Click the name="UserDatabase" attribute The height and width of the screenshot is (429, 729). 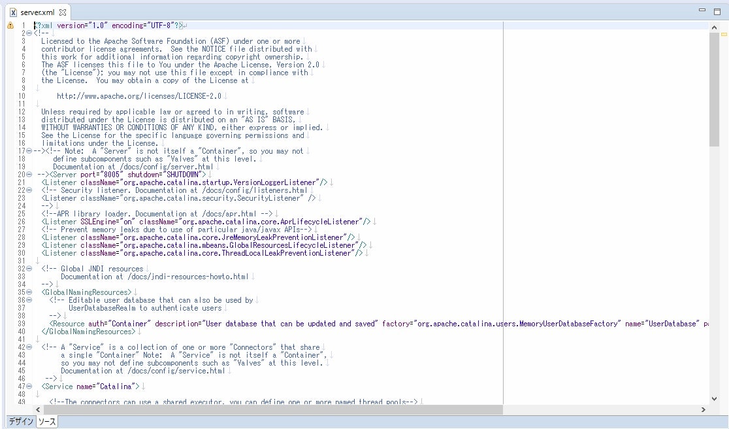(662, 324)
